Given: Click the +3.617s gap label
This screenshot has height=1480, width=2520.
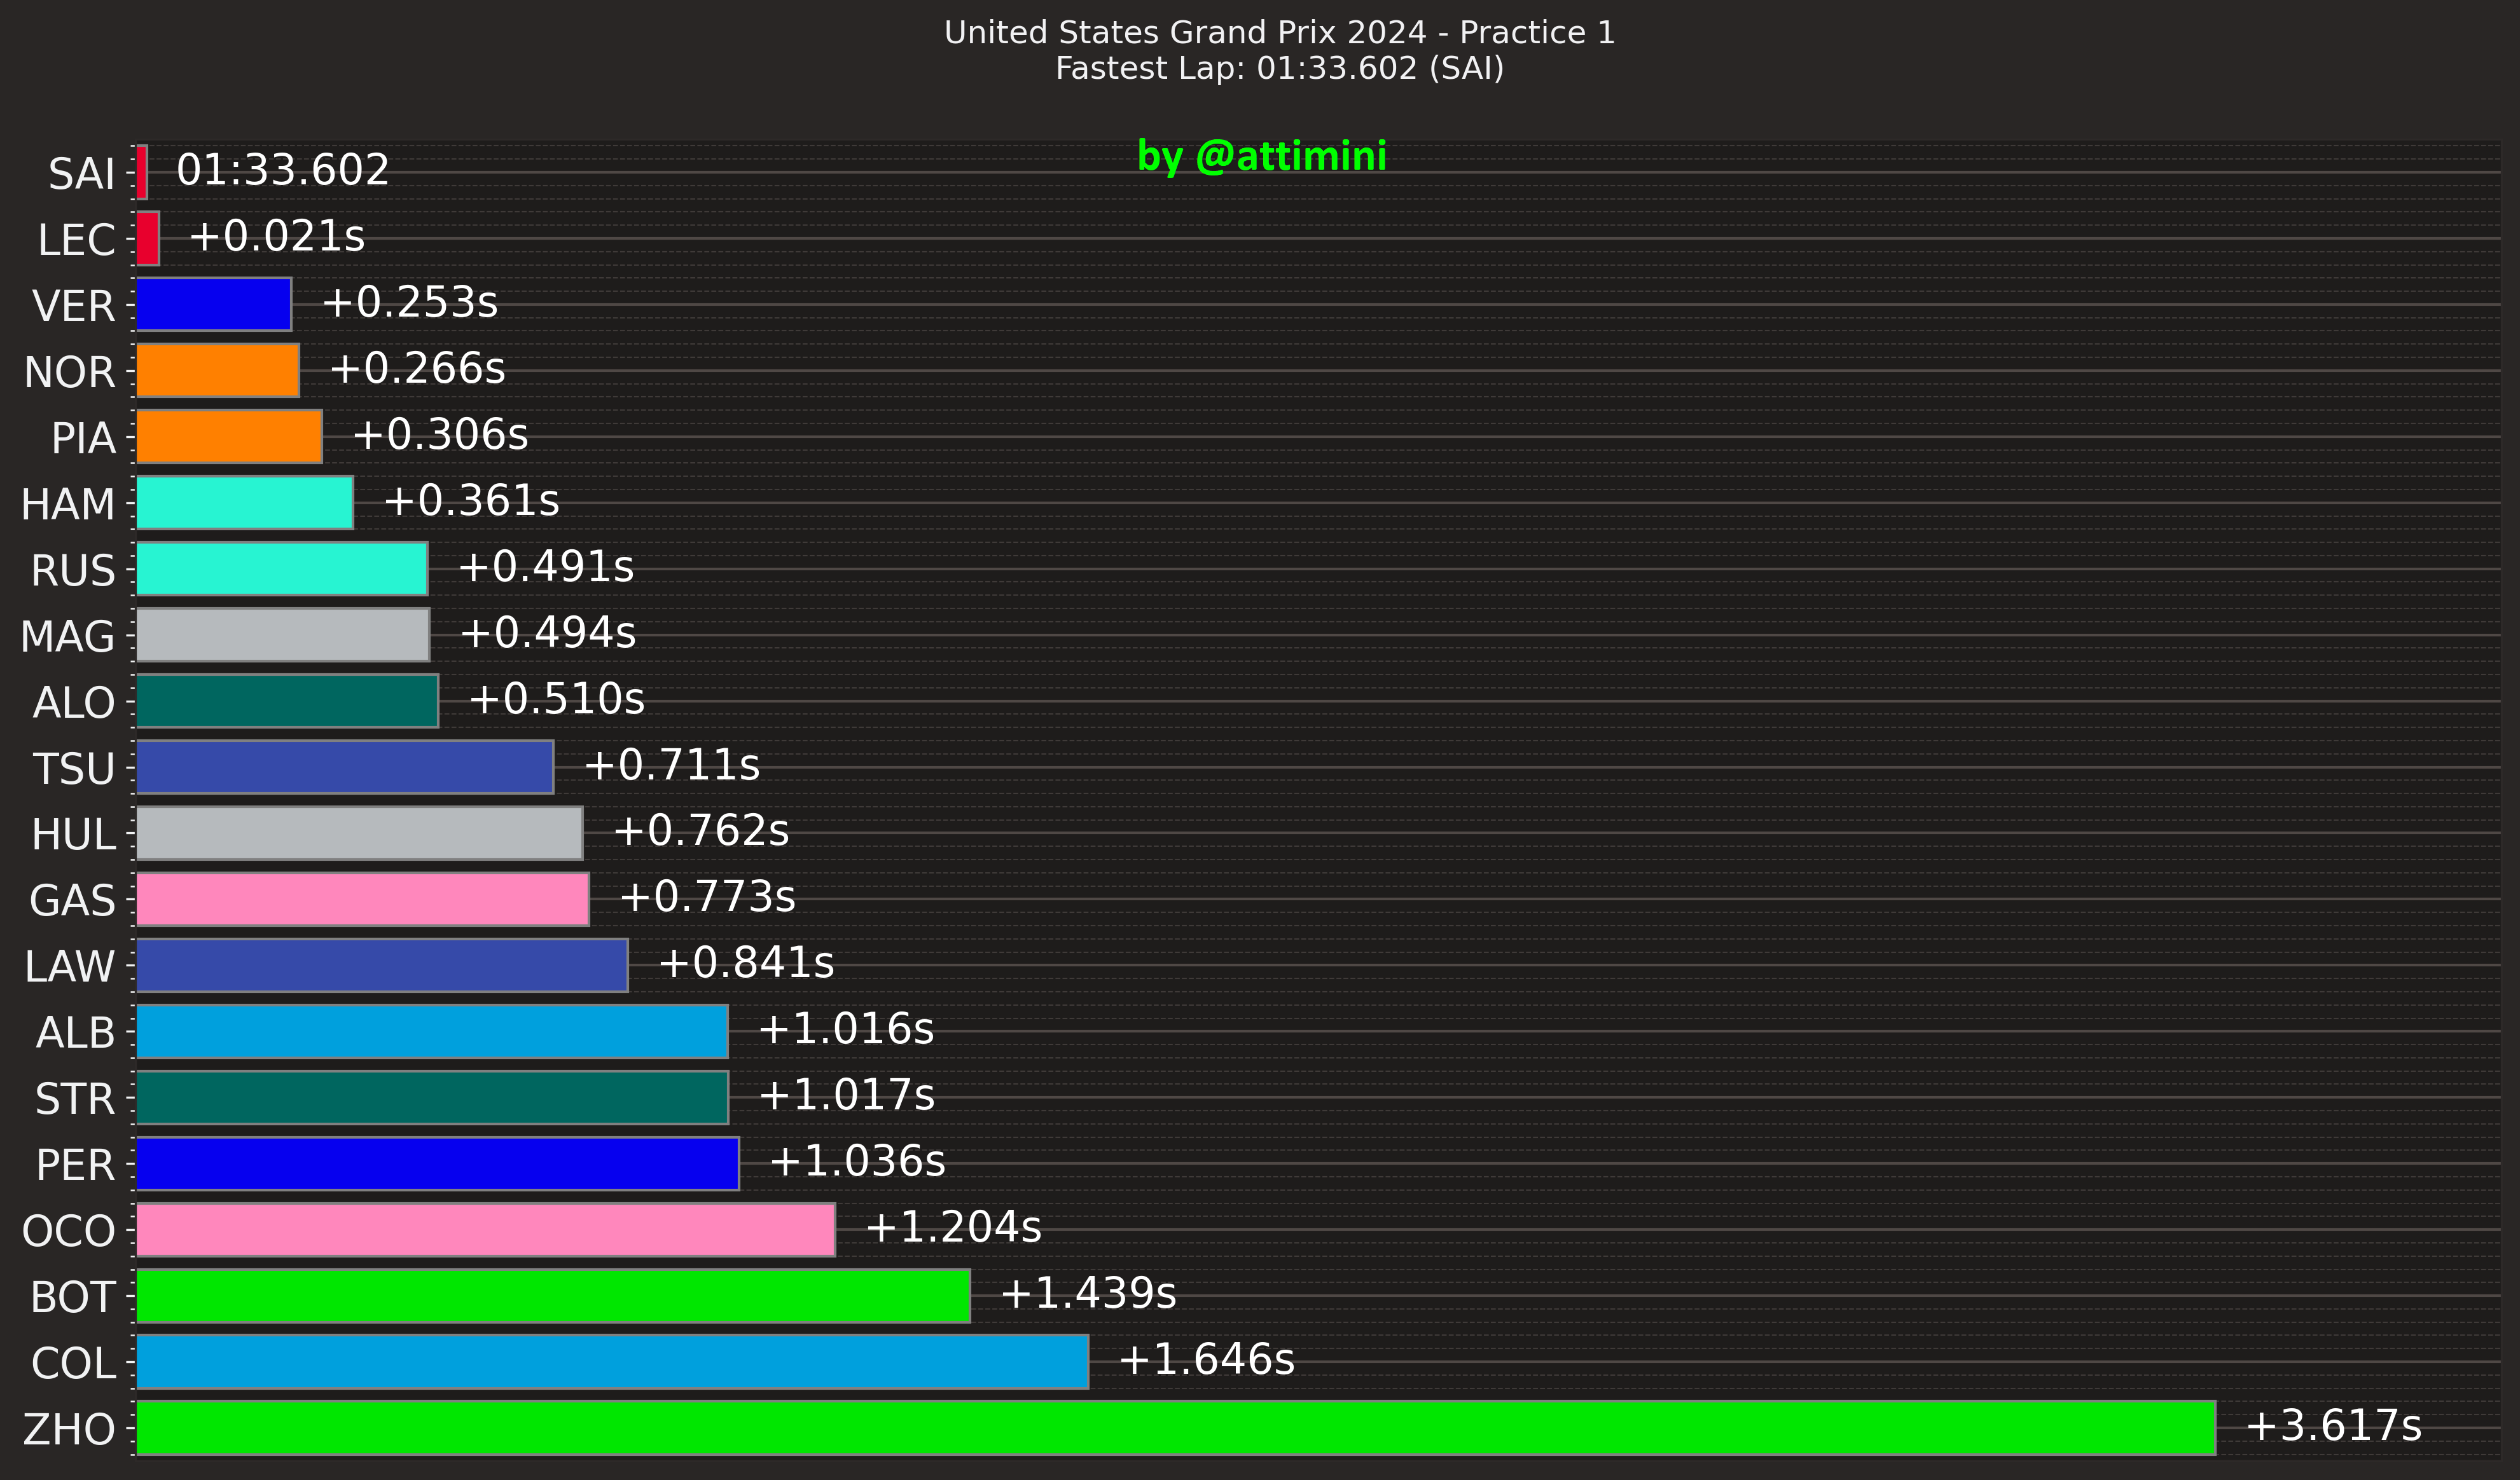Looking at the screenshot, I should 2332,1425.
